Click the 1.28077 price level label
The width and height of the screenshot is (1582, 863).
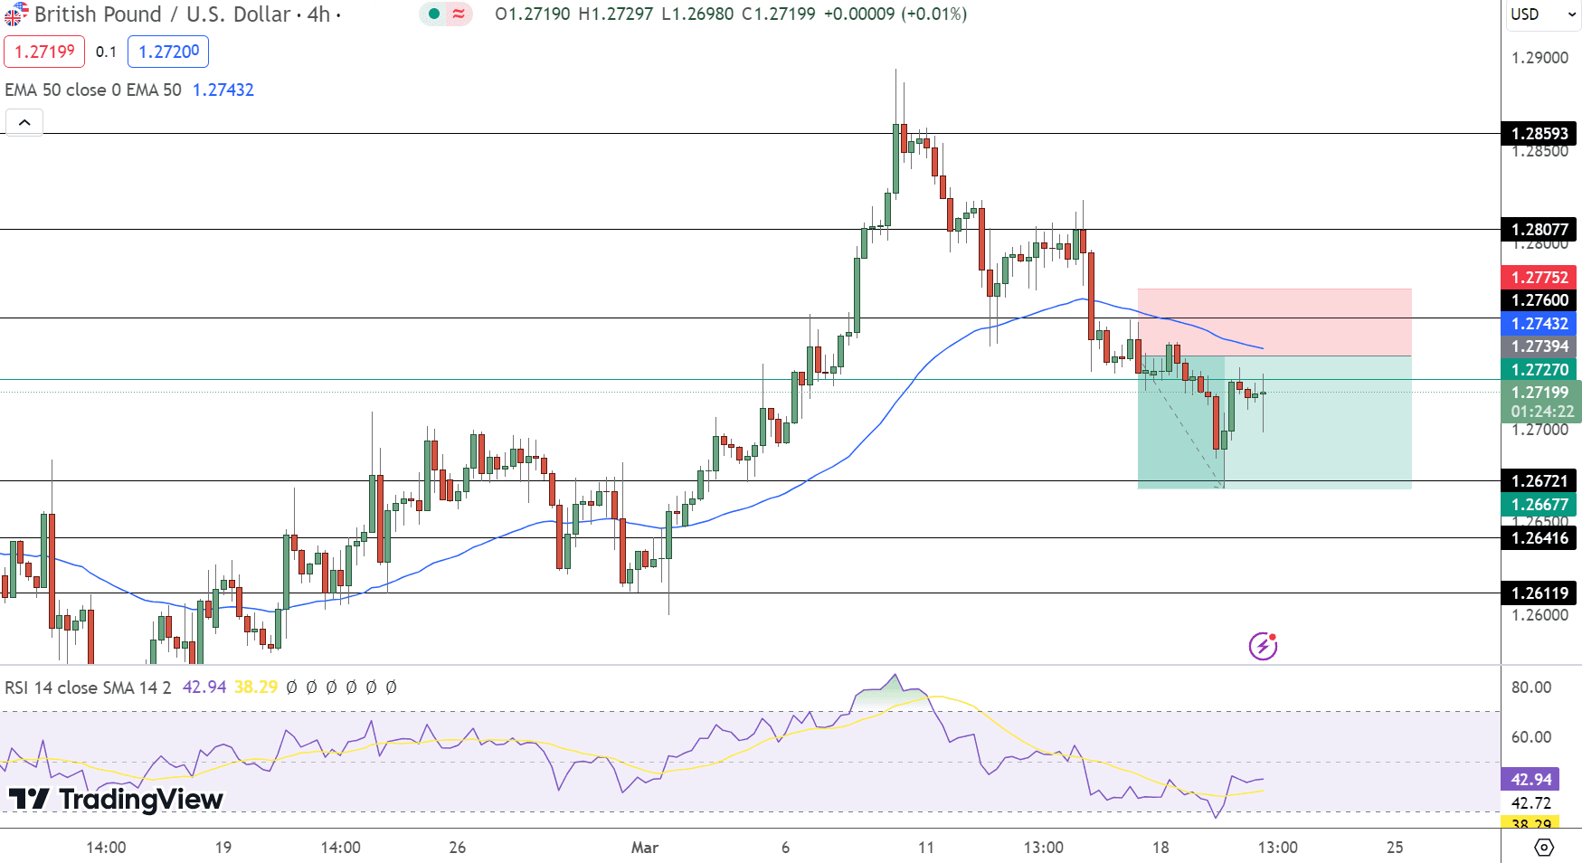[1539, 230]
